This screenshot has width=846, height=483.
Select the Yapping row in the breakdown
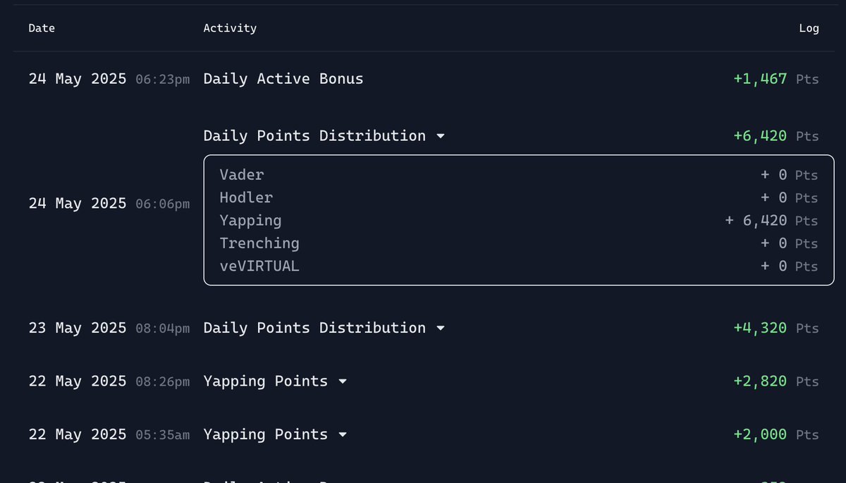coord(519,221)
